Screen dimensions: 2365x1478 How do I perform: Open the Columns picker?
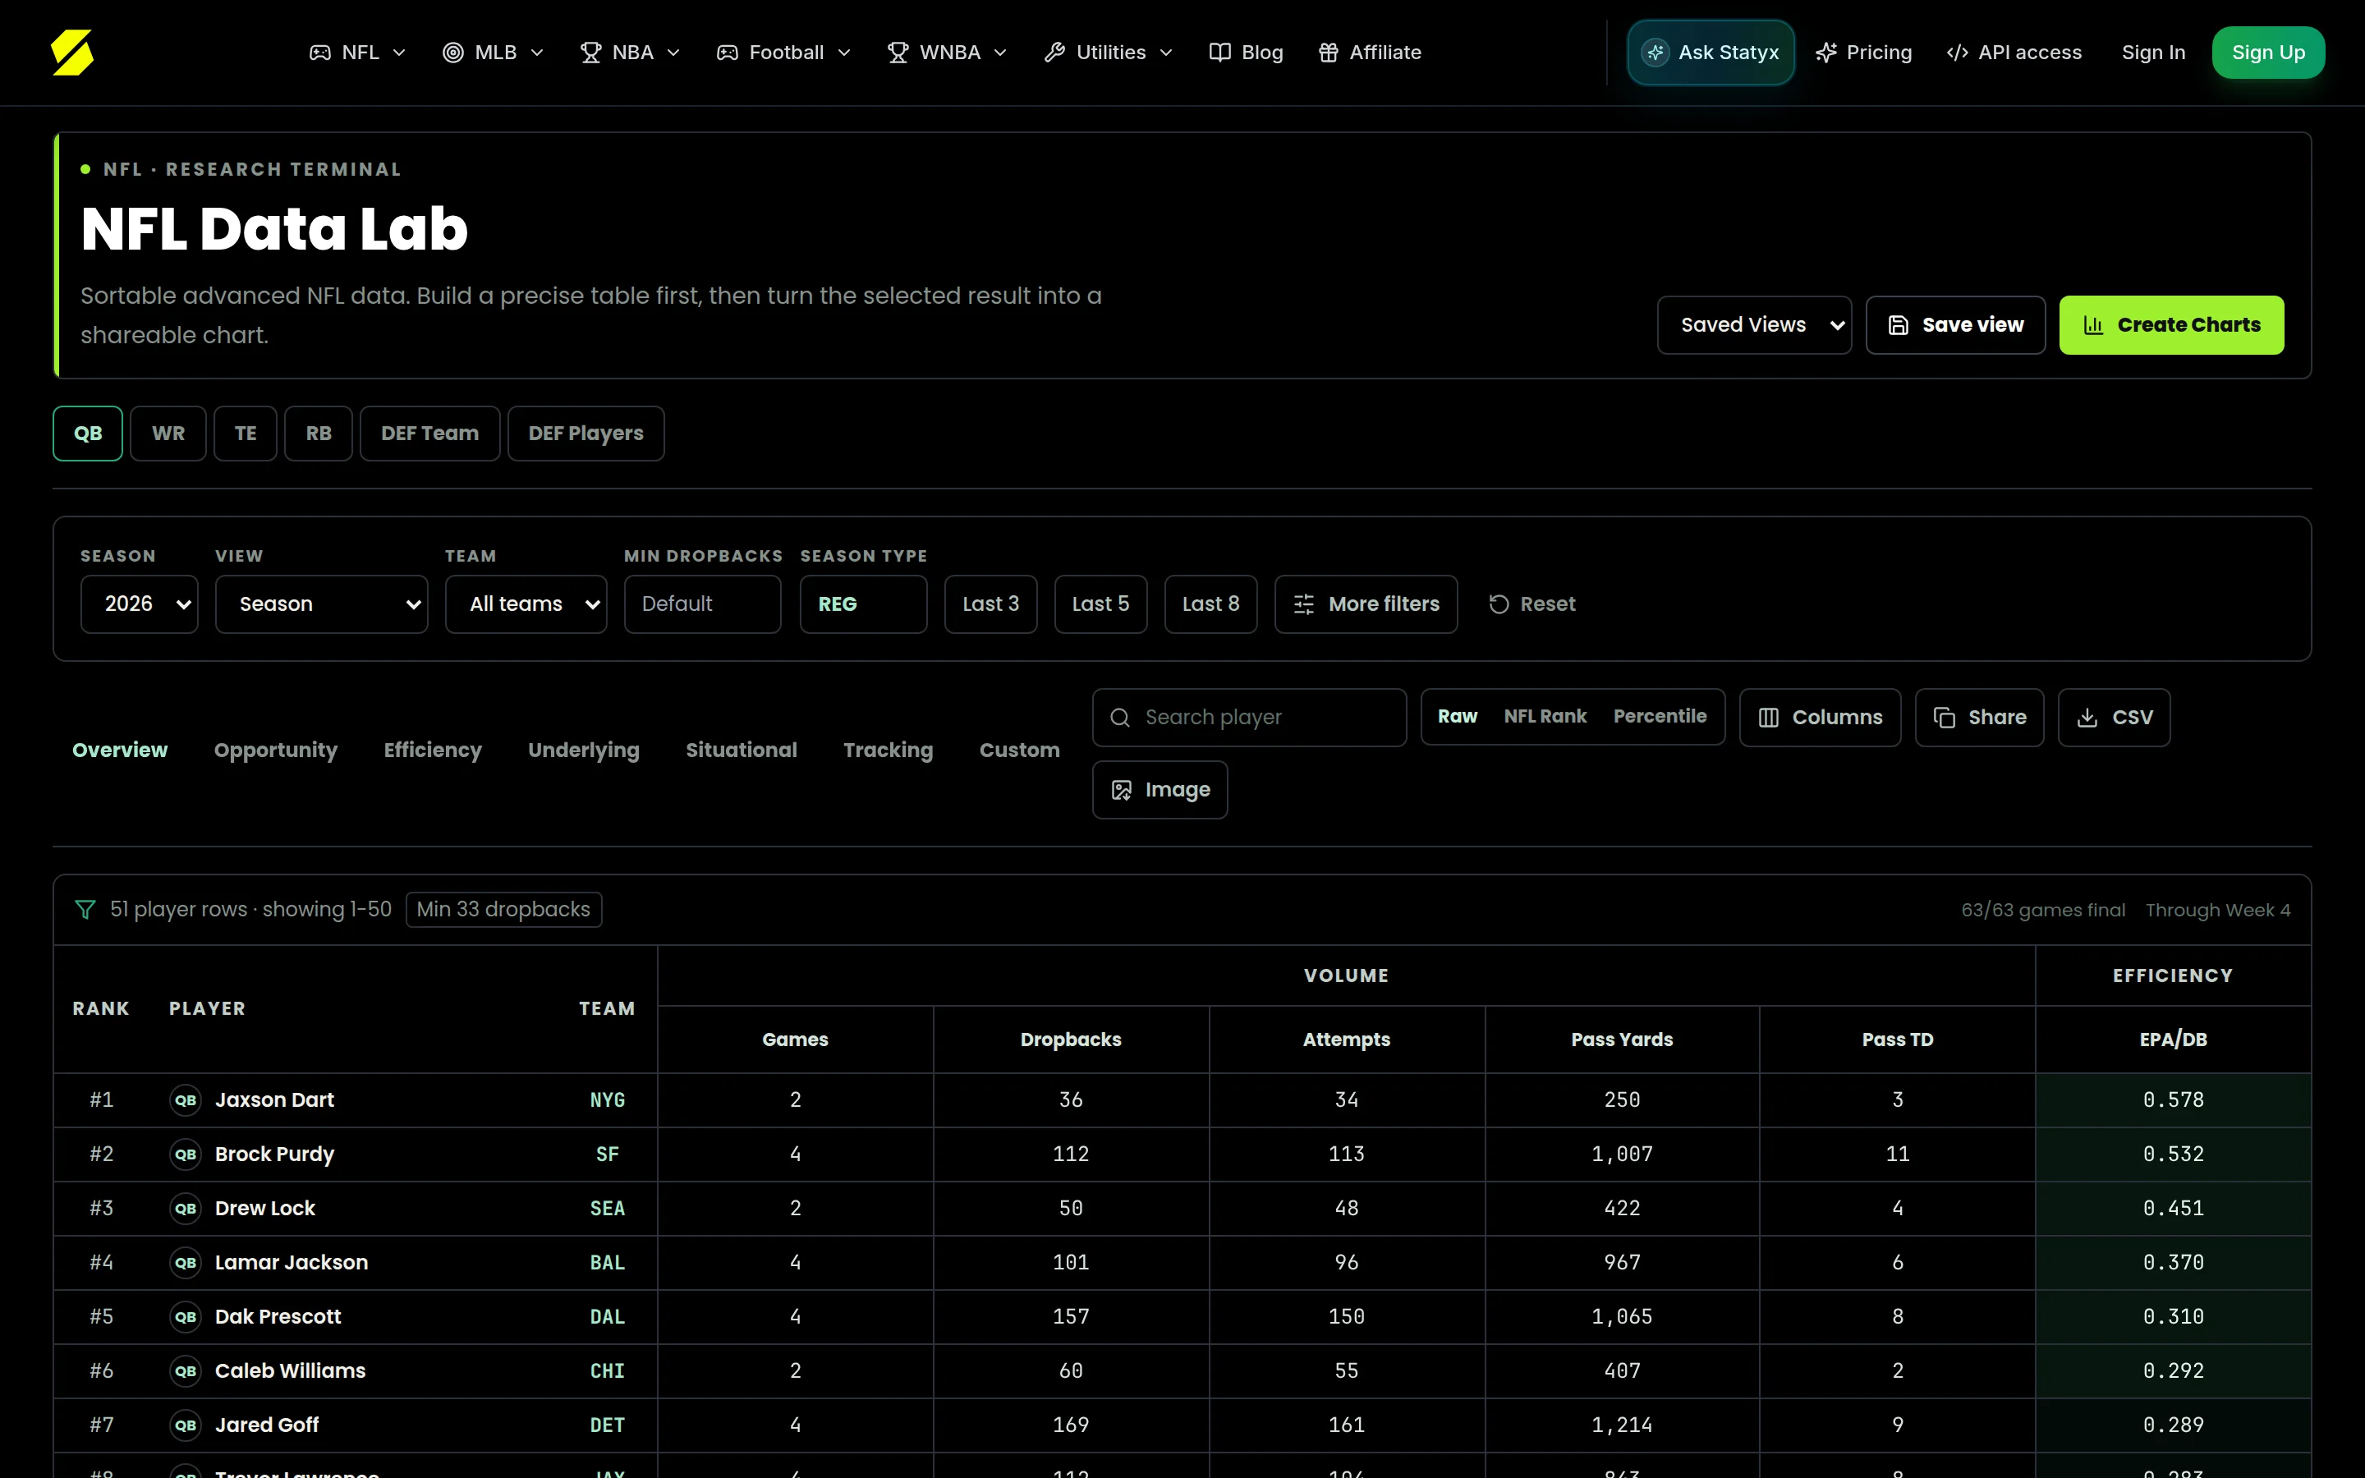(1820, 718)
